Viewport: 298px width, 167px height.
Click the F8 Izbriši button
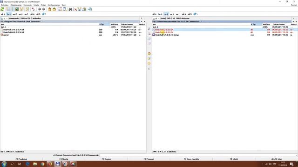pos(234,159)
